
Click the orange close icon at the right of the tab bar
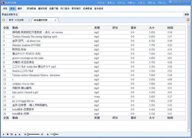click(x=188, y=20)
